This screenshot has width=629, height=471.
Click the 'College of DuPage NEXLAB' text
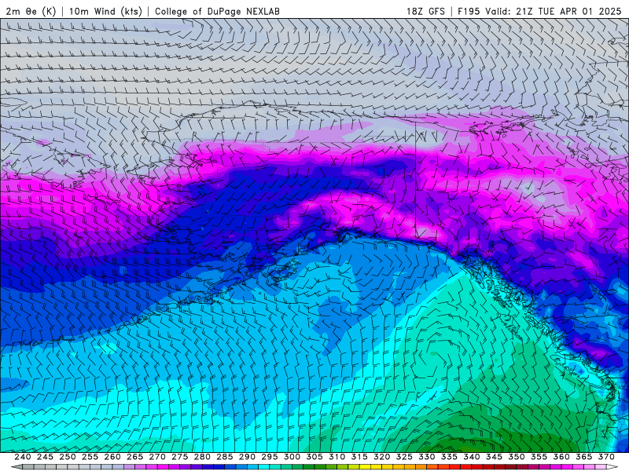click(217, 11)
